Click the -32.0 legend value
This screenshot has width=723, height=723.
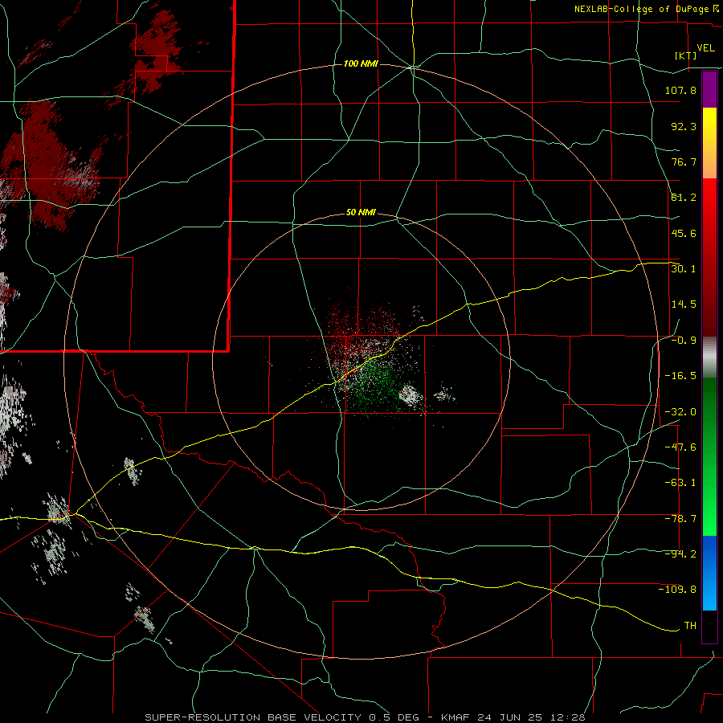(x=680, y=412)
